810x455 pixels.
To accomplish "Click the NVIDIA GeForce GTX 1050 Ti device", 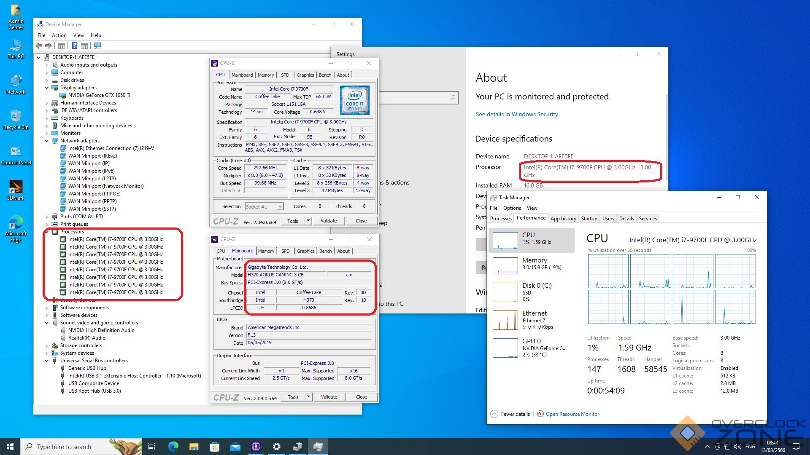I will click(x=99, y=95).
